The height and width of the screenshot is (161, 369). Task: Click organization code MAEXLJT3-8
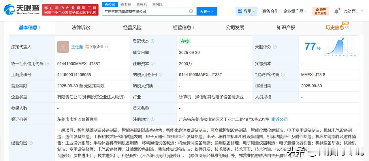pos(313,75)
